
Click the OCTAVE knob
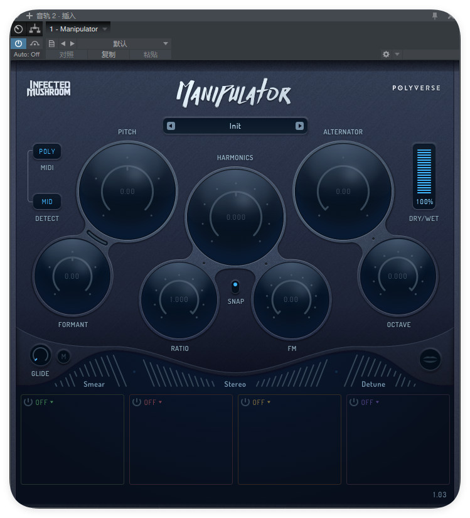[398, 276]
